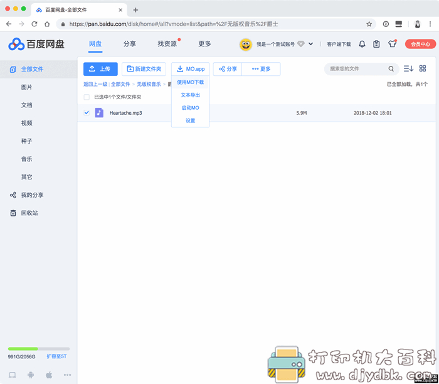The height and width of the screenshot is (384, 439).
Task: Open the clipboard task list icon
Action: pos(376,44)
